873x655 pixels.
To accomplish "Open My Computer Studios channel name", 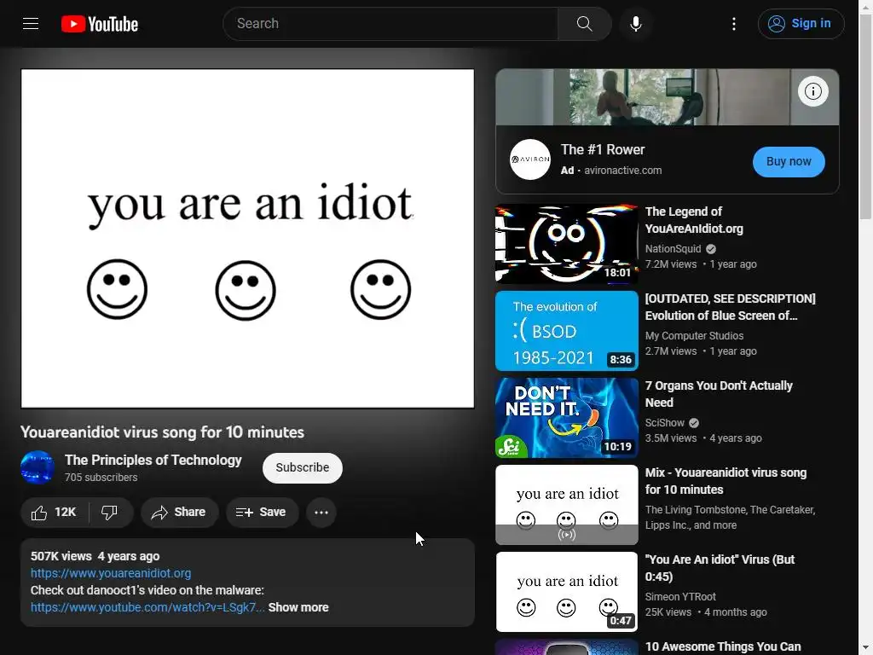I will tap(694, 336).
